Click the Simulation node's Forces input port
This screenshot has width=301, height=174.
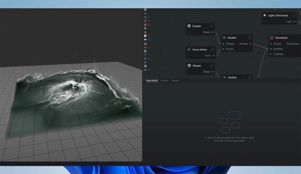point(271,44)
